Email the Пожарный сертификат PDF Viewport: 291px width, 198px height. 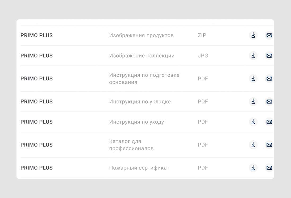pyautogui.click(x=269, y=168)
